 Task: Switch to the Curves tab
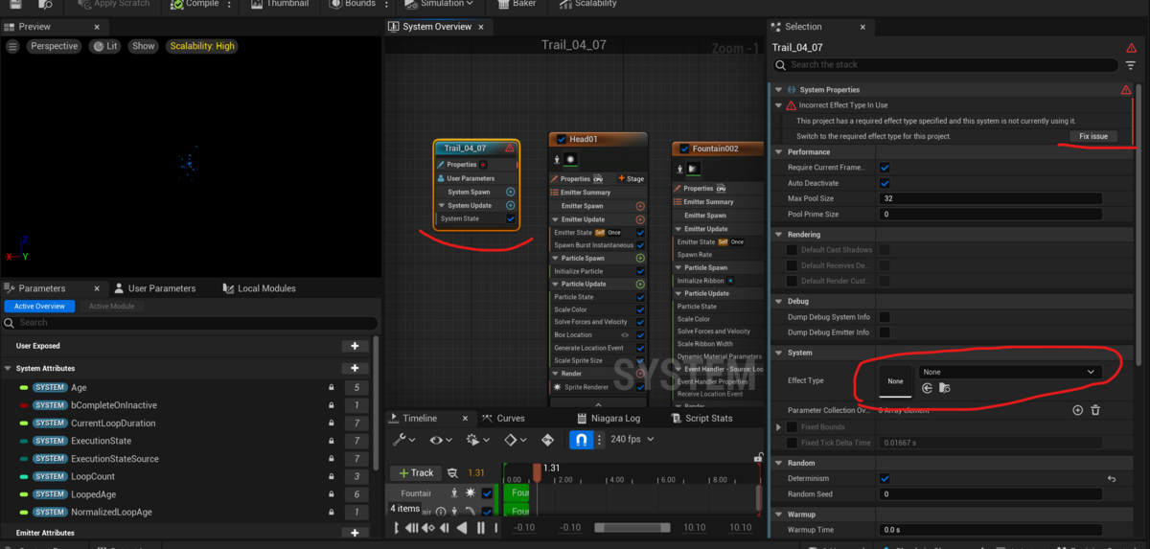[504, 419]
